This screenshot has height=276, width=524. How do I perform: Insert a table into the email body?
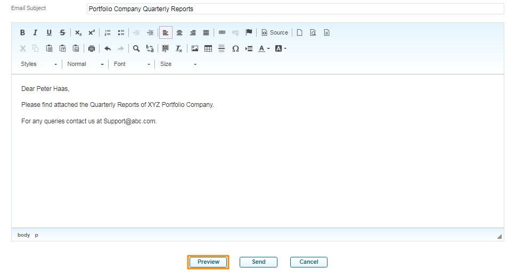click(x=208, y=48)
